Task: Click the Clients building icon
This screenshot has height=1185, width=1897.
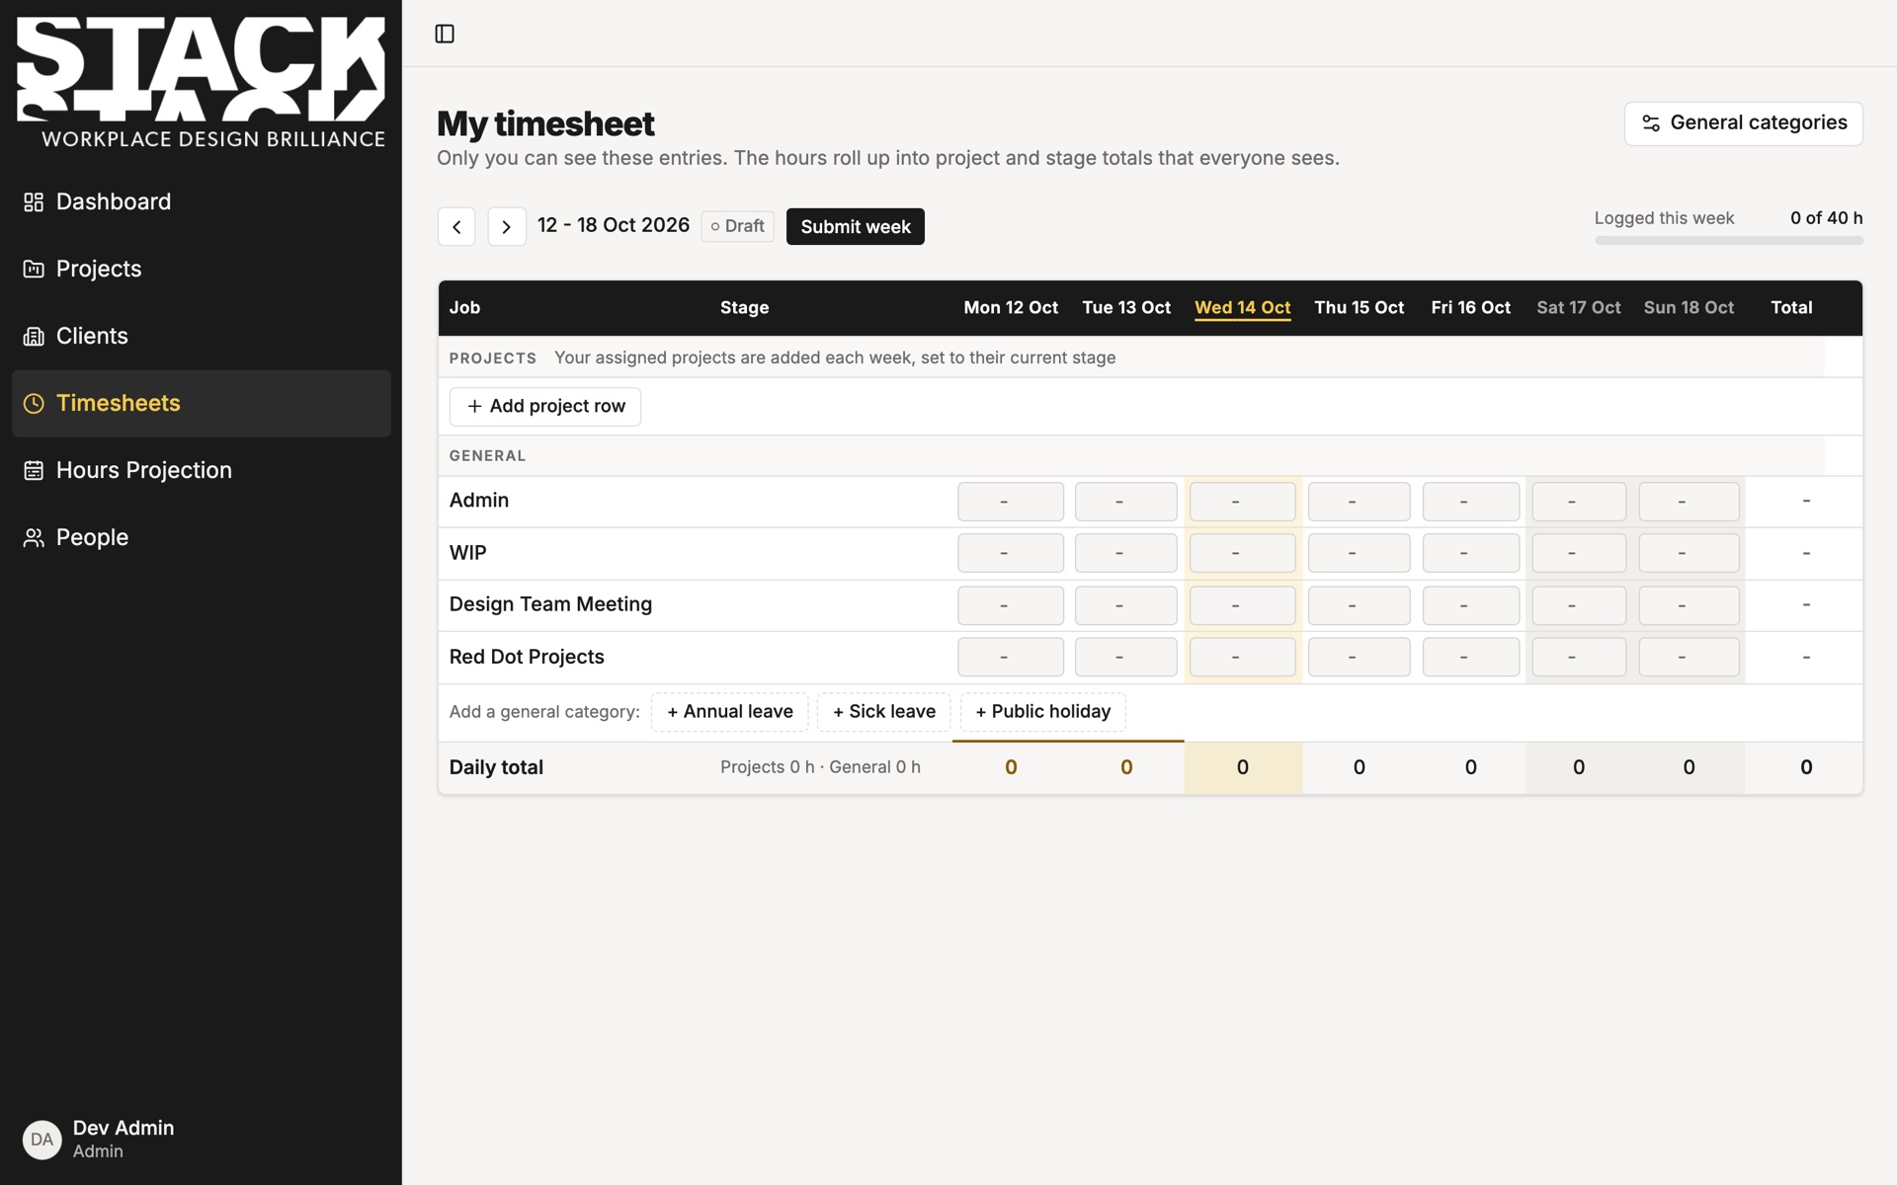Action: click(34, 336)
